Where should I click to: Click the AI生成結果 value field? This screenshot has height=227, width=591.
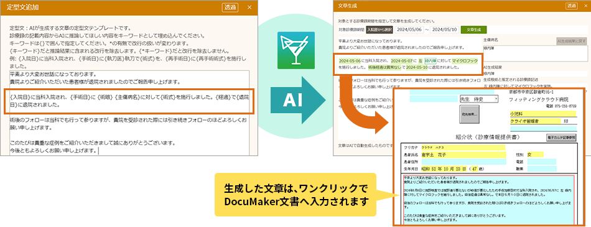pos(535,74)
